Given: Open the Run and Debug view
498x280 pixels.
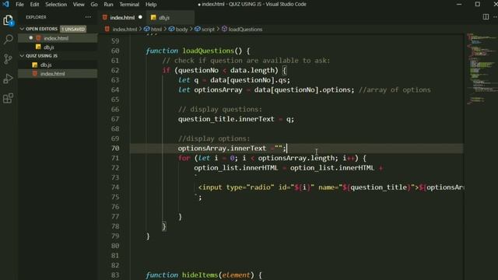Looking at the screenshot, I should coord(8,79).
